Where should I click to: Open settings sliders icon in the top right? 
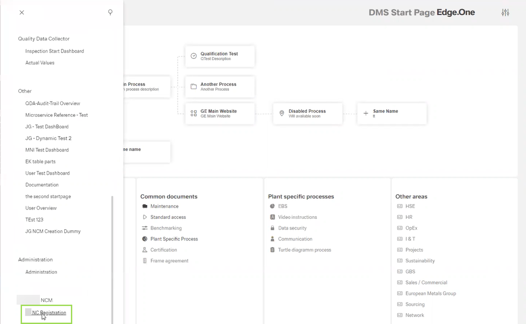[x=505, y=13]
